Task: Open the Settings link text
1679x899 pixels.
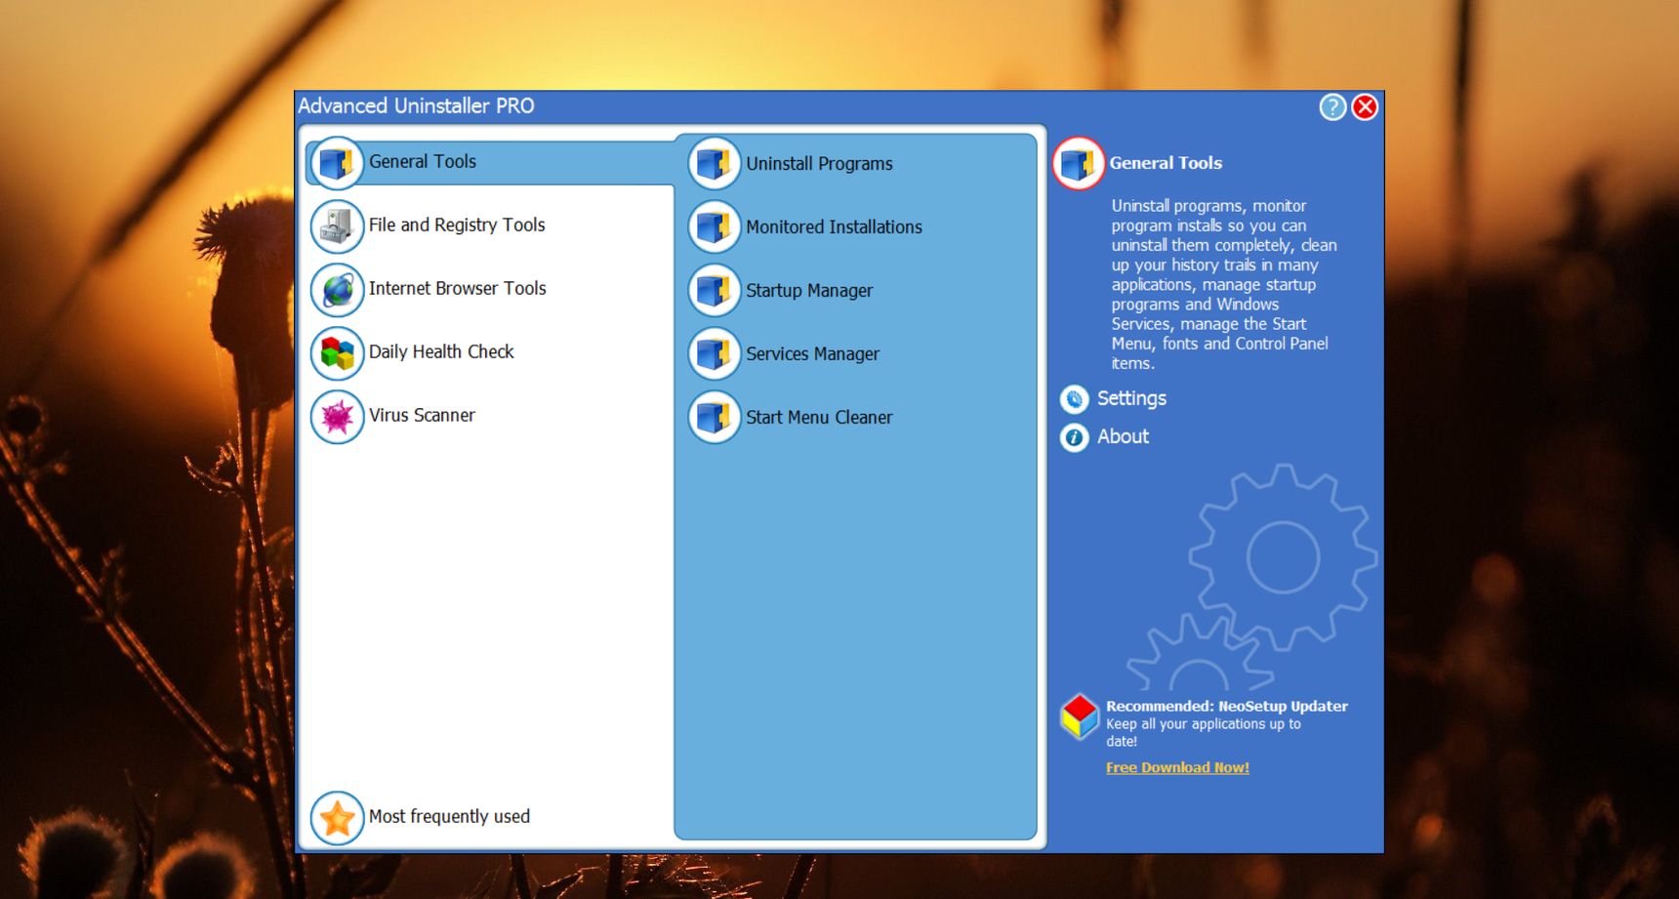Action: [x=1131, y=399]
